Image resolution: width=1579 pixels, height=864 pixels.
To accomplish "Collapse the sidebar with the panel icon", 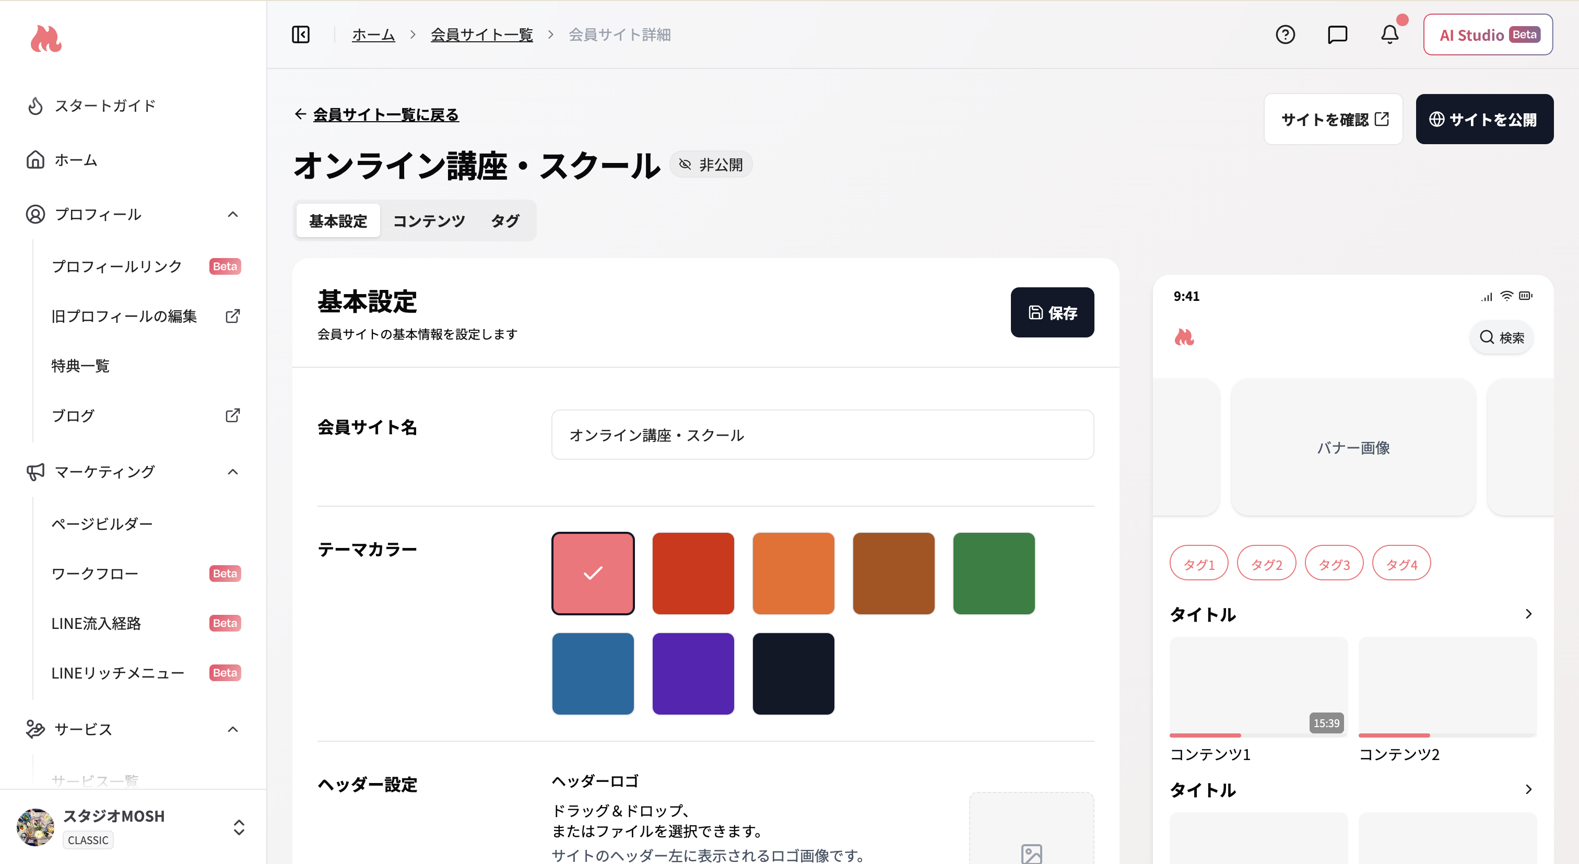I will pyautogui.click(x=300, y=34).
